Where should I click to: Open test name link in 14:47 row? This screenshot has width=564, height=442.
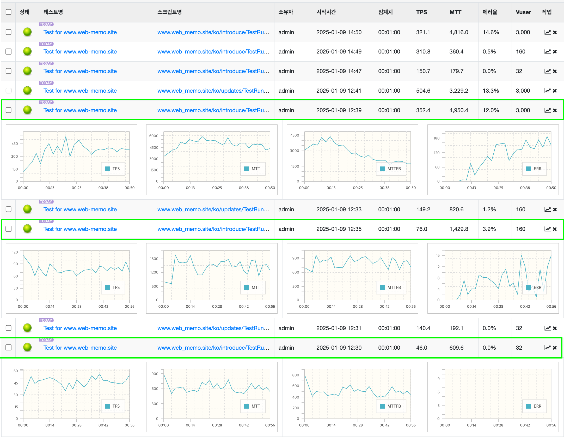[80, 71]
